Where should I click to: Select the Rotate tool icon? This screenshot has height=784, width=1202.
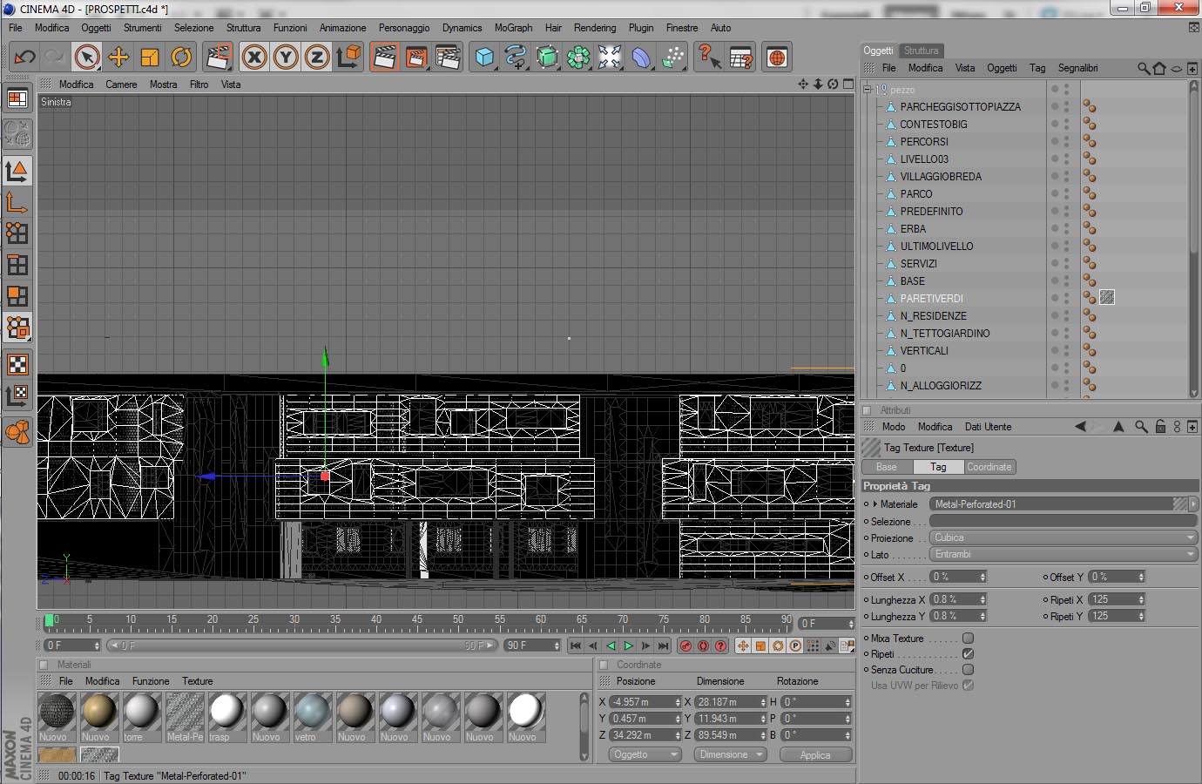pyautogui.click(x=181, y=57)
